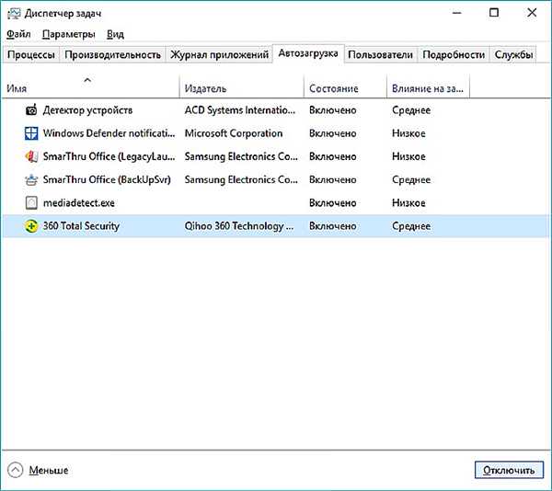Click Включено status in mediadetect.exe row
The height and width of the screenshot is (491, 552).
(x=332, y=203)
